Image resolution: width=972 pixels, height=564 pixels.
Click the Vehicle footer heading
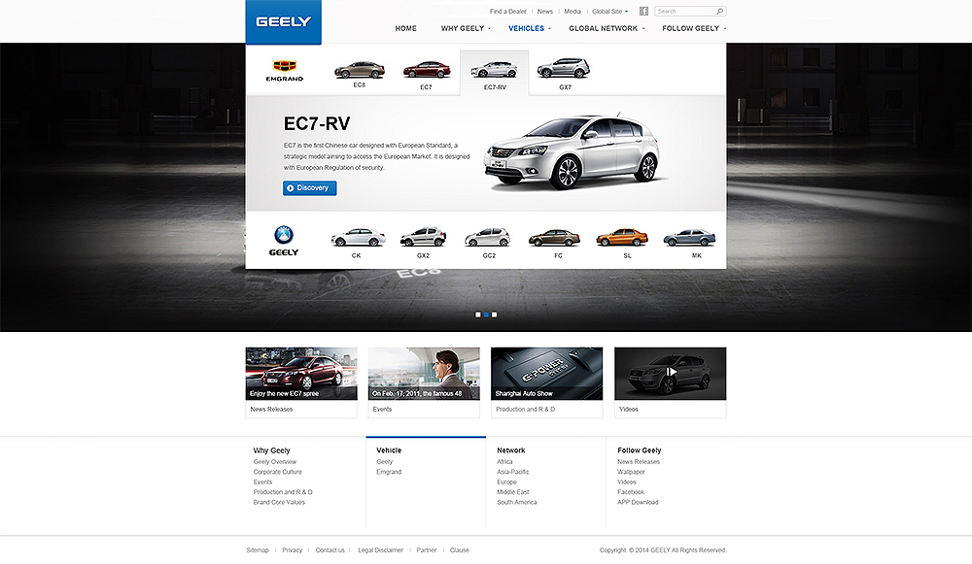point(389,450)
